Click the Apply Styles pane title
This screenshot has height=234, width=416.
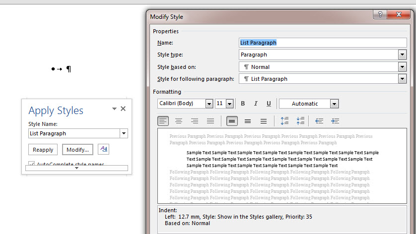click(56, 111)
